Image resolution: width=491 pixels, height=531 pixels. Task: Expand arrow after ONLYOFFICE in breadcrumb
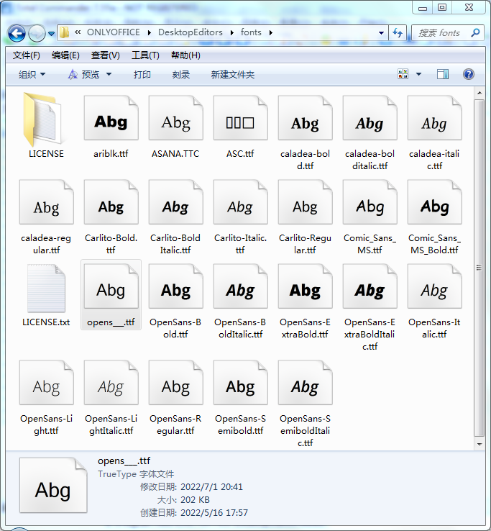pyautogui.click(x=150, y=33)
